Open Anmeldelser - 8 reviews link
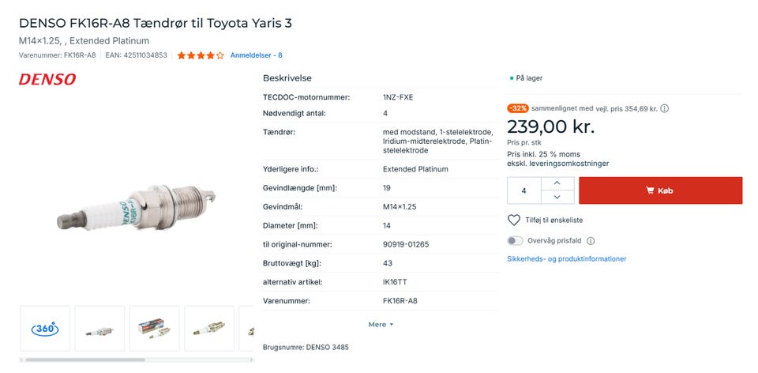Screen dimensions: 758x373 256,55
